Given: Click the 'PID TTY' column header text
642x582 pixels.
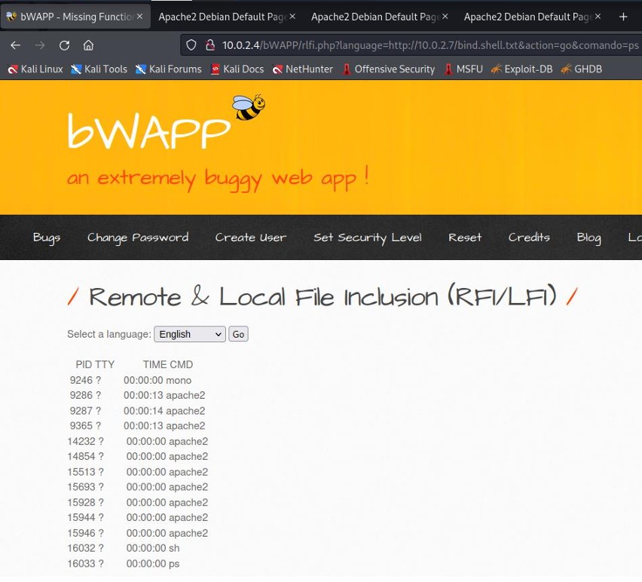Looking at the screenshot, I should [95, 365].
